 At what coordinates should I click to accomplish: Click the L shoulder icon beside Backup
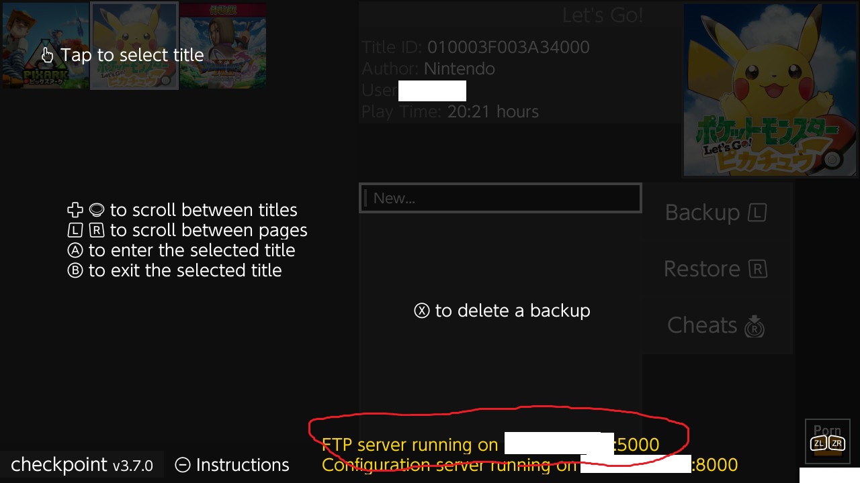coord(757,213)
